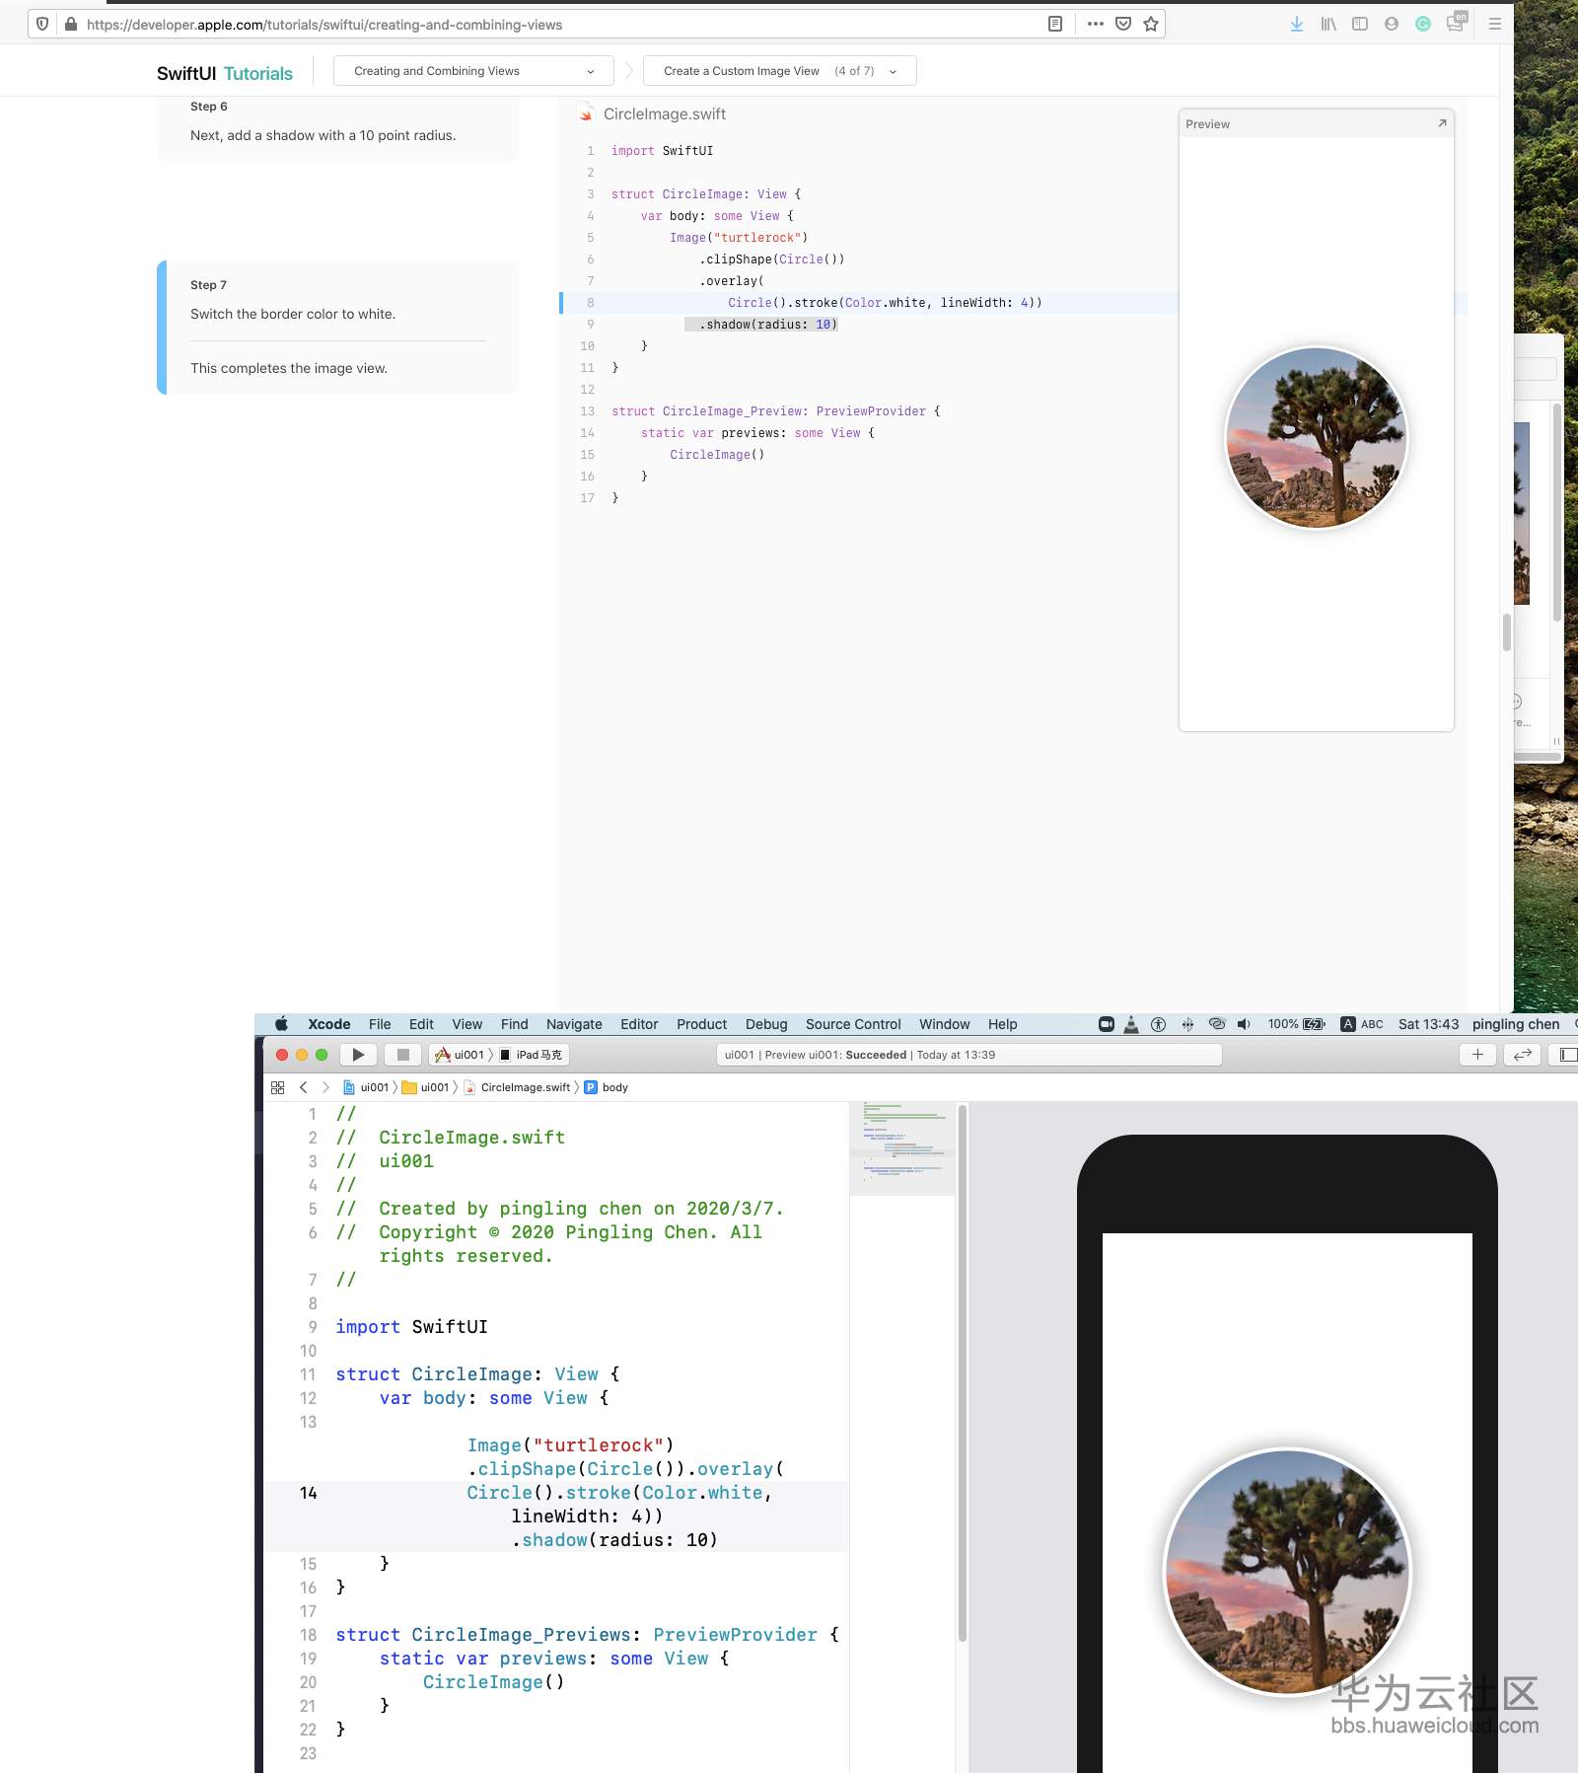Click Xcode code minimap

click(x=902, y=1147)
